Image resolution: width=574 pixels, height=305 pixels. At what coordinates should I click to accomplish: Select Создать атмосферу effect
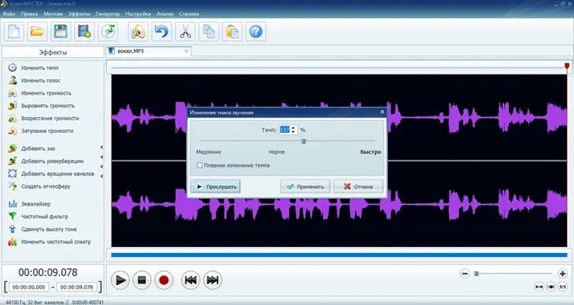pyautogui.click(x=40, y=187)
